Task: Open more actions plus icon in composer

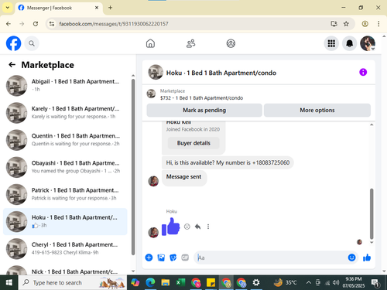Action: point(149,258)
